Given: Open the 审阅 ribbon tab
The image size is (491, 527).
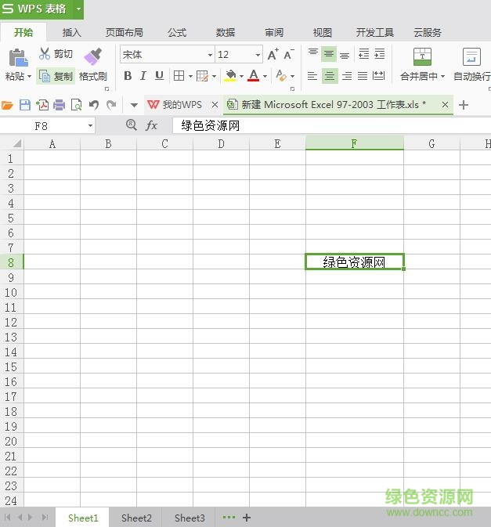Looking at the screenshot, I should tap(274, 33).
